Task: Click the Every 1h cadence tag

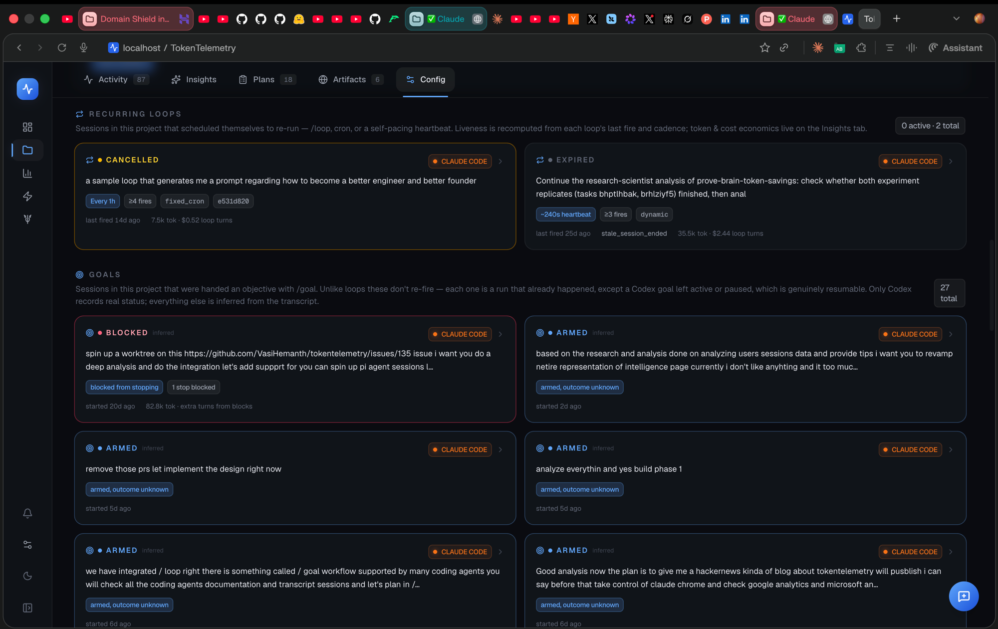Action: coord(103,201)
